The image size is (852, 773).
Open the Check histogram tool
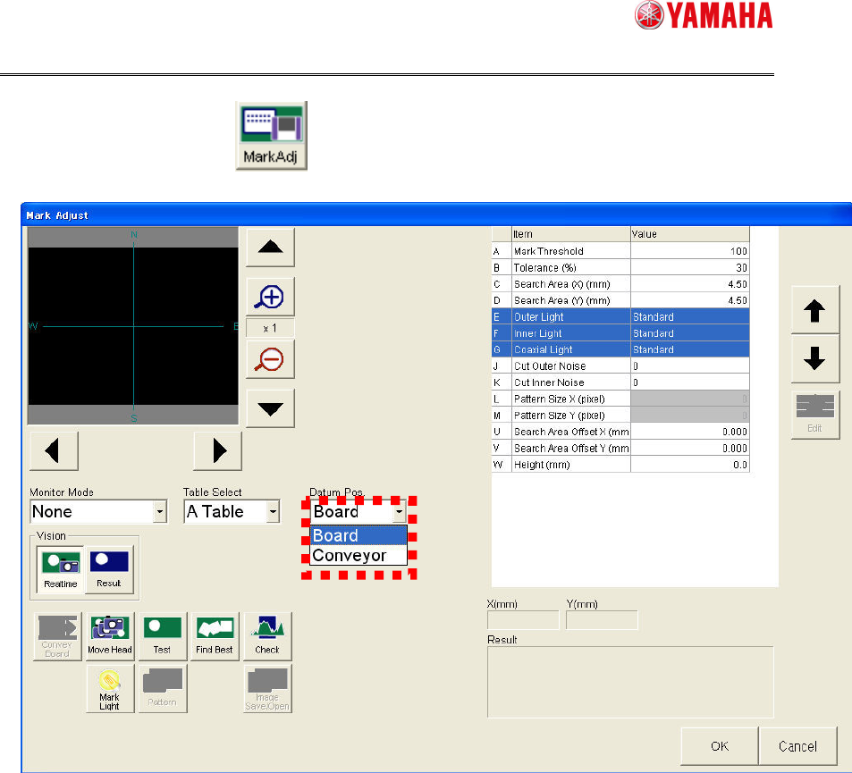[x=266, y=635]
